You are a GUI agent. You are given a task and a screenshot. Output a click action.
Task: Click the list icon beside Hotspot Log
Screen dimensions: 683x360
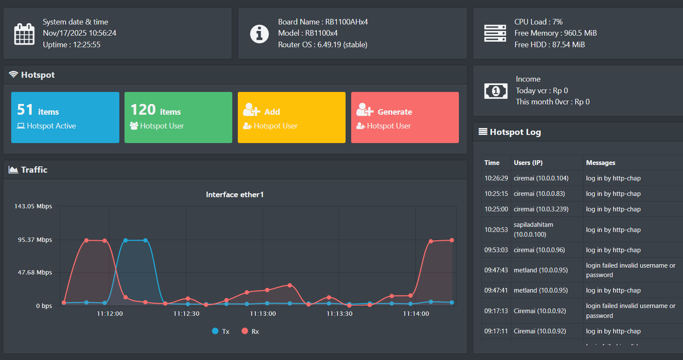[x=483, y=132]
